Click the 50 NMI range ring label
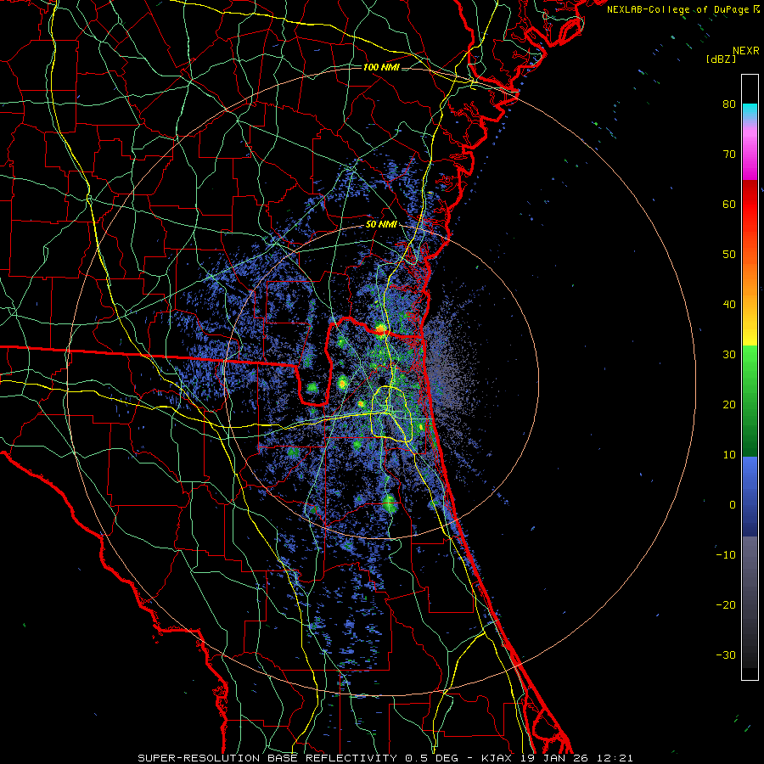This screenshot has width=764, height=764. [x=381, y=225]
